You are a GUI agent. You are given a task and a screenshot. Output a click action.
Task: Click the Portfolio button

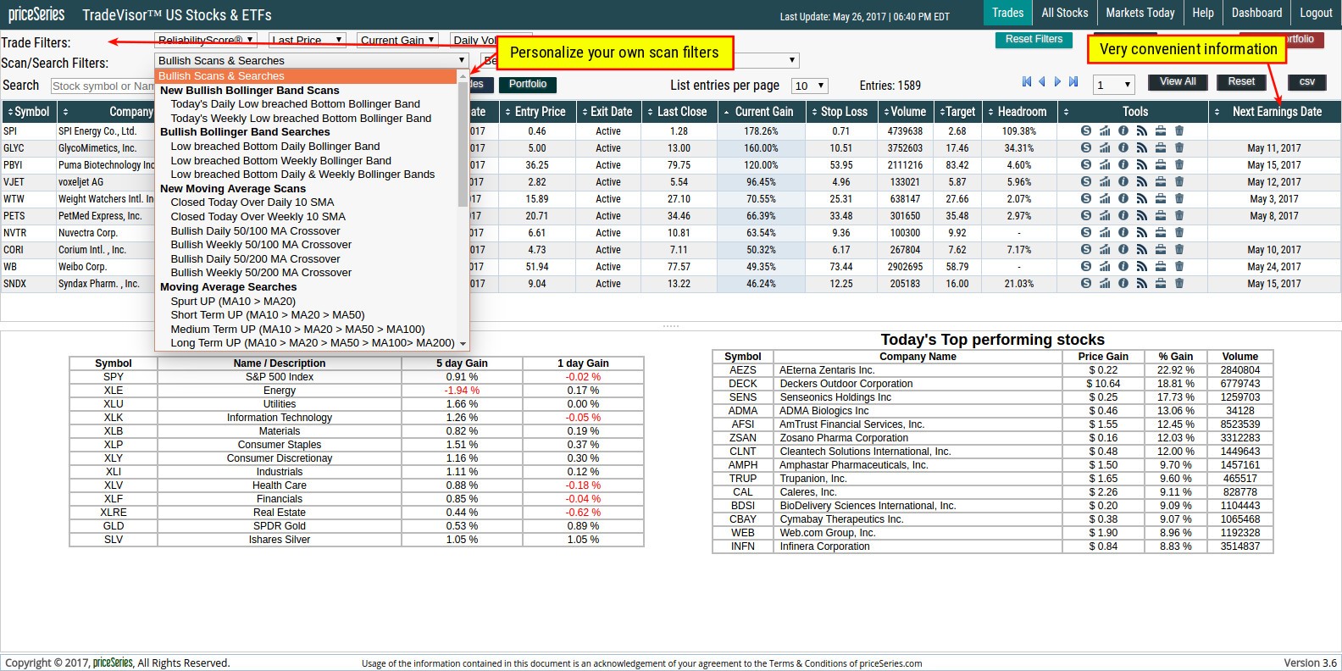pos(528,84)
